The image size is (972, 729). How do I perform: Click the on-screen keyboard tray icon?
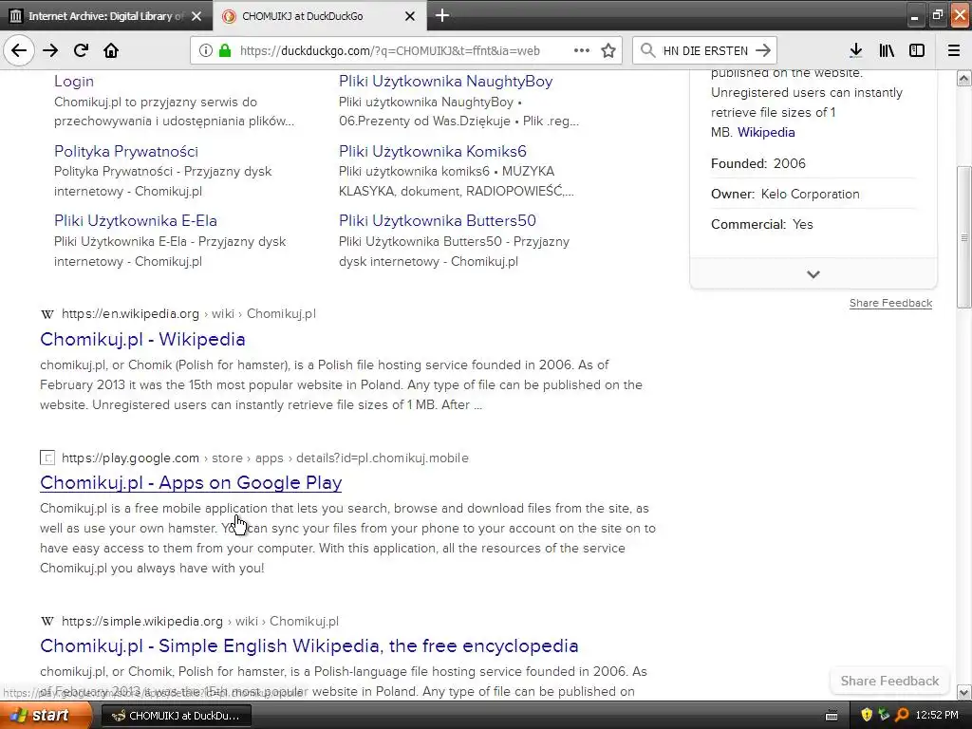[832, 716]
